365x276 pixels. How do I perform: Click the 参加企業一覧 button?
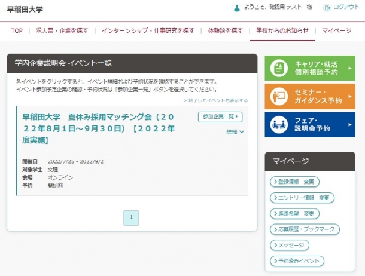[220, 117]
